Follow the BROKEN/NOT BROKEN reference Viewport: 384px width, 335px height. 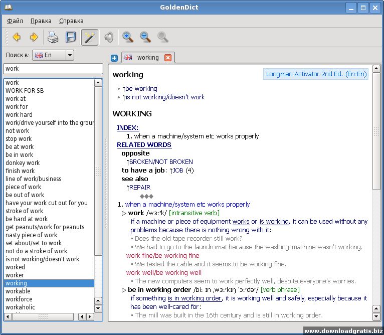click(x=160, y=162)
